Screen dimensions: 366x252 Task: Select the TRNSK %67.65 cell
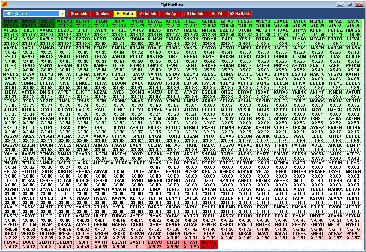pyautogui.click(x=11, y=23)
